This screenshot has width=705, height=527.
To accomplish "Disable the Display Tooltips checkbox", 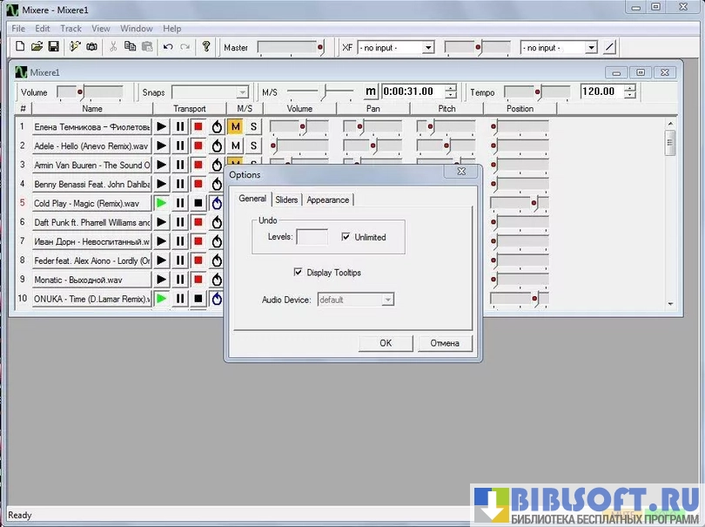I will (299, 273).
